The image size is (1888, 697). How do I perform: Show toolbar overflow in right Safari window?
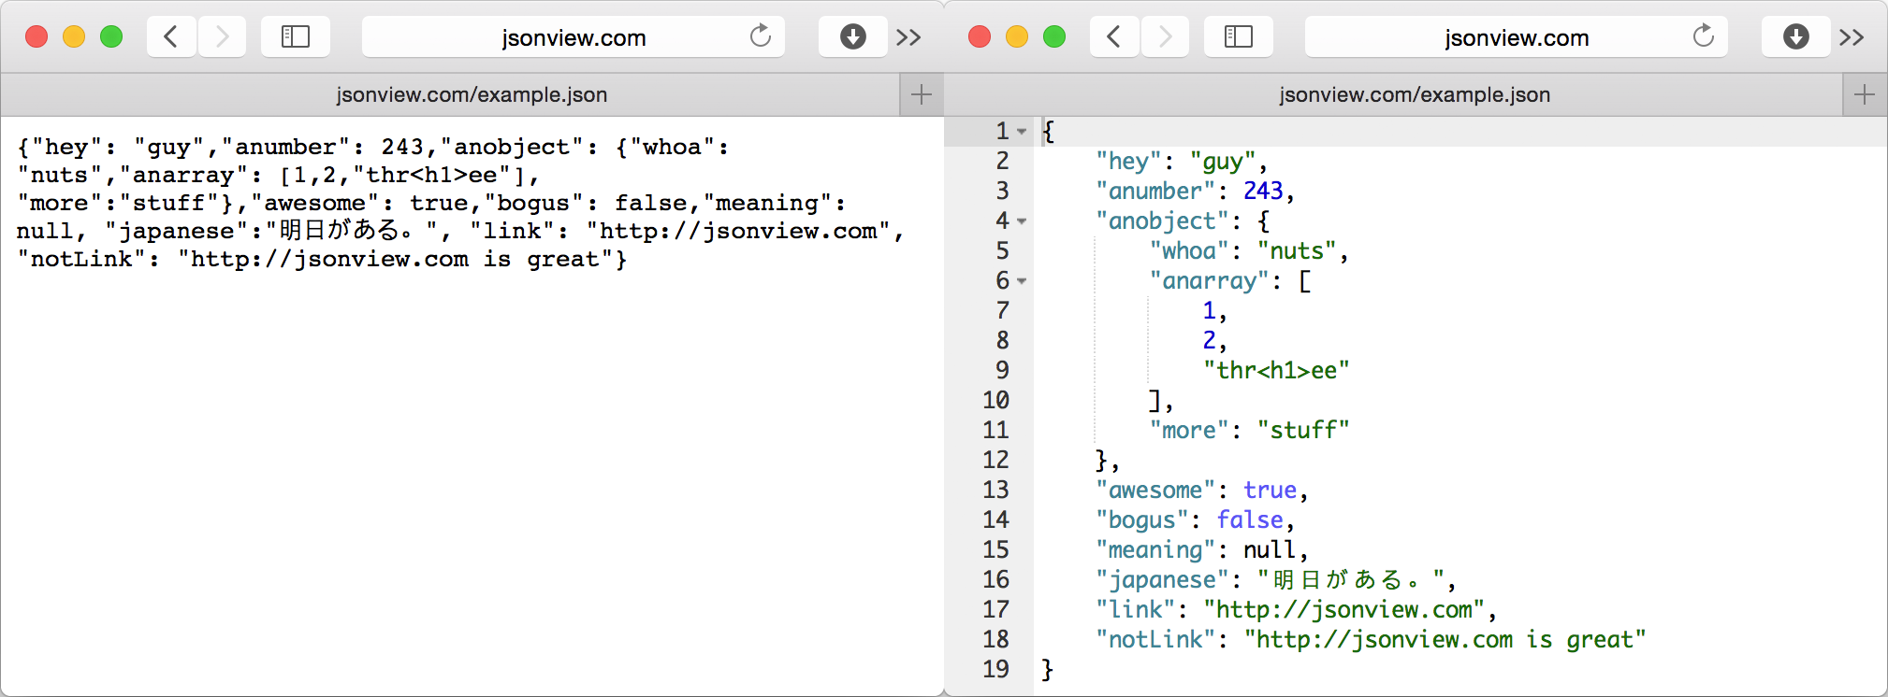pyautogui.click(x=1852, y=37)
